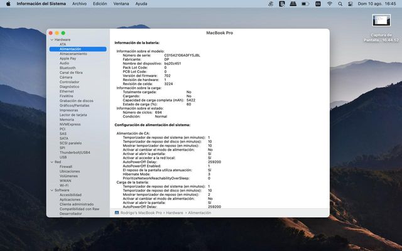The width and height of the screenshot is (402, 251).
Task: Open the Captura de Pantalla desktop thumbnail
Action: [381, 21]
